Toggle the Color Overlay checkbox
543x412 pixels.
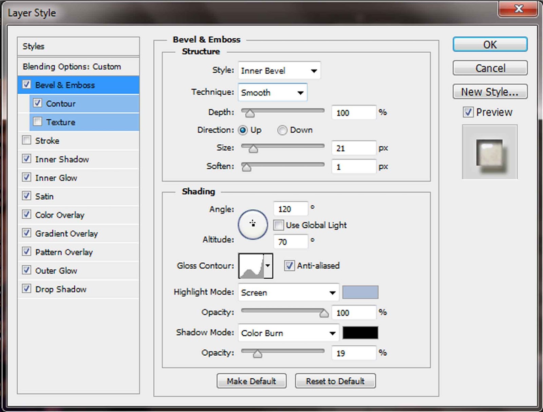click(x=26, y=214)
